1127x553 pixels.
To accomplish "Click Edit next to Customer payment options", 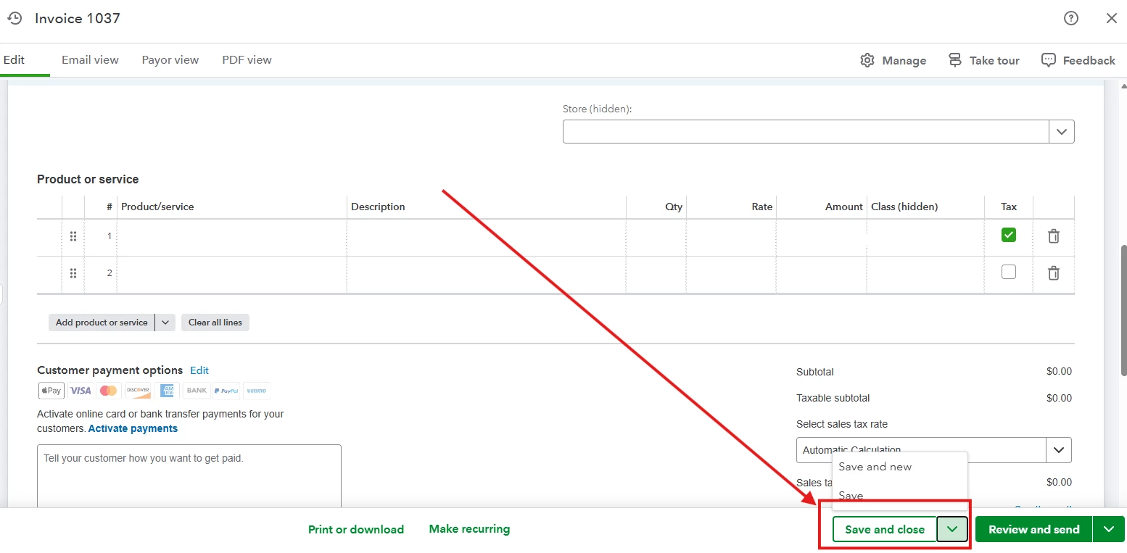I will point(199,370).
